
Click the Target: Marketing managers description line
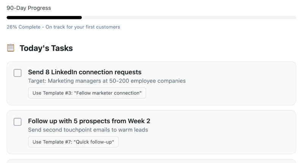point(107,81)
